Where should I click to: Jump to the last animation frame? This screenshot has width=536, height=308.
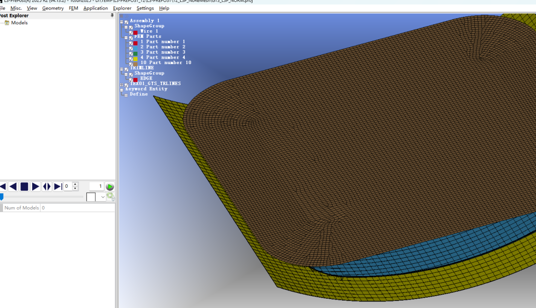58,186
